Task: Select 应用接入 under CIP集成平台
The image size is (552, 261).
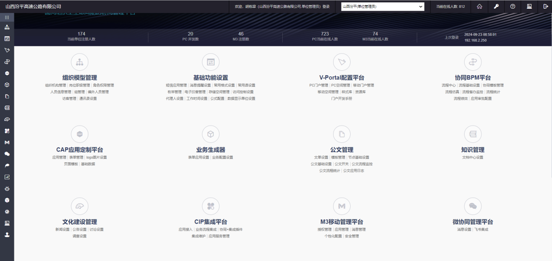Action: (186, 229)
